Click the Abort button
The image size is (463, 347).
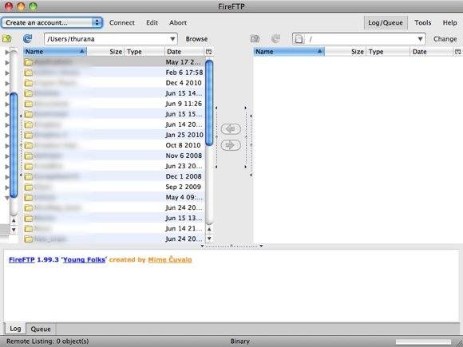[x=178, y=22]
